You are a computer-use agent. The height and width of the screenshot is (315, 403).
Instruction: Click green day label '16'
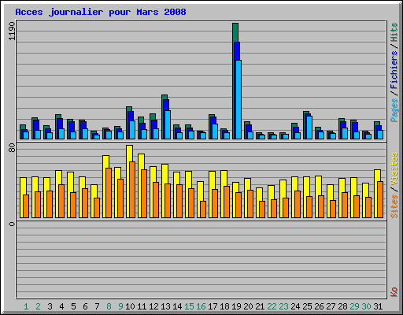point(201,306)
